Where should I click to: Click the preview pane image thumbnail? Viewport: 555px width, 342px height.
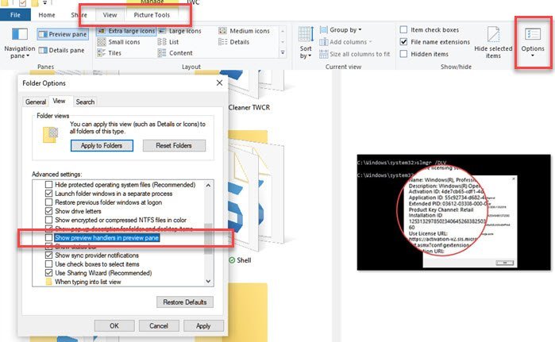[454, 212]
